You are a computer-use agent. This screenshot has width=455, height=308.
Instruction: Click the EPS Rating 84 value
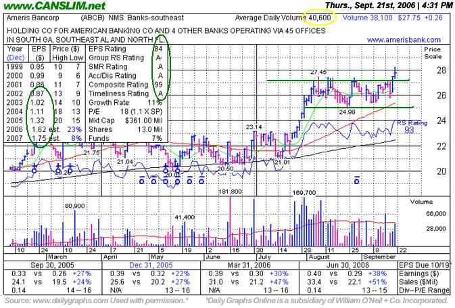pyautogui.click(x=158, y=49)
